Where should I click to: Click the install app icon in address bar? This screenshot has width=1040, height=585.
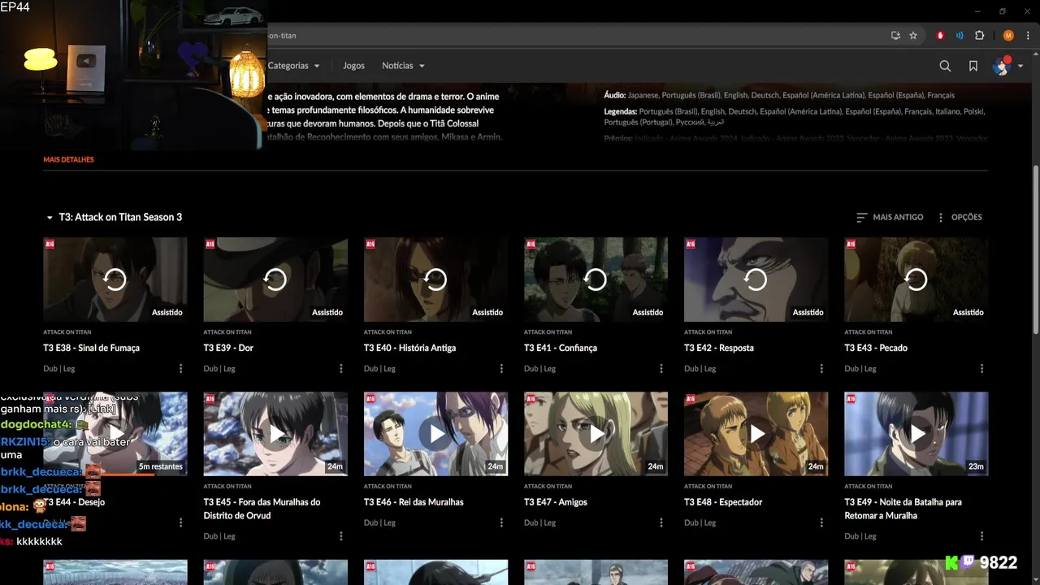895,36
